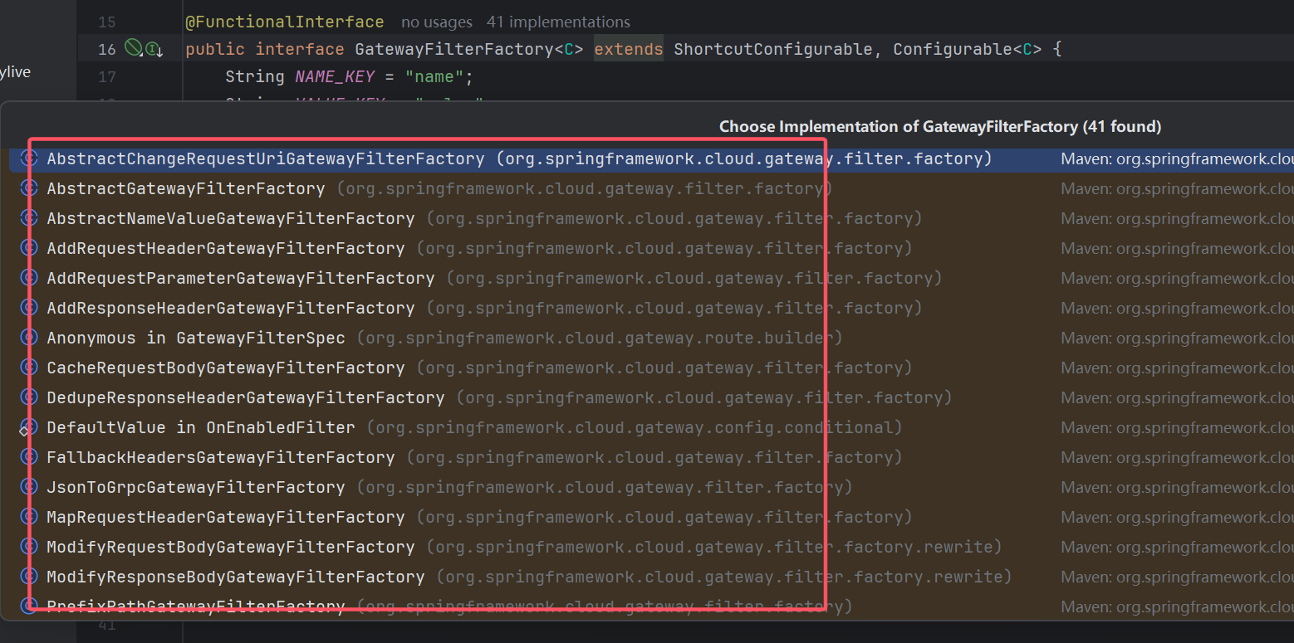
Task: Click class icon beside AddResponseHeaderGatewayFilterFactory
Action: coord(29,308)
